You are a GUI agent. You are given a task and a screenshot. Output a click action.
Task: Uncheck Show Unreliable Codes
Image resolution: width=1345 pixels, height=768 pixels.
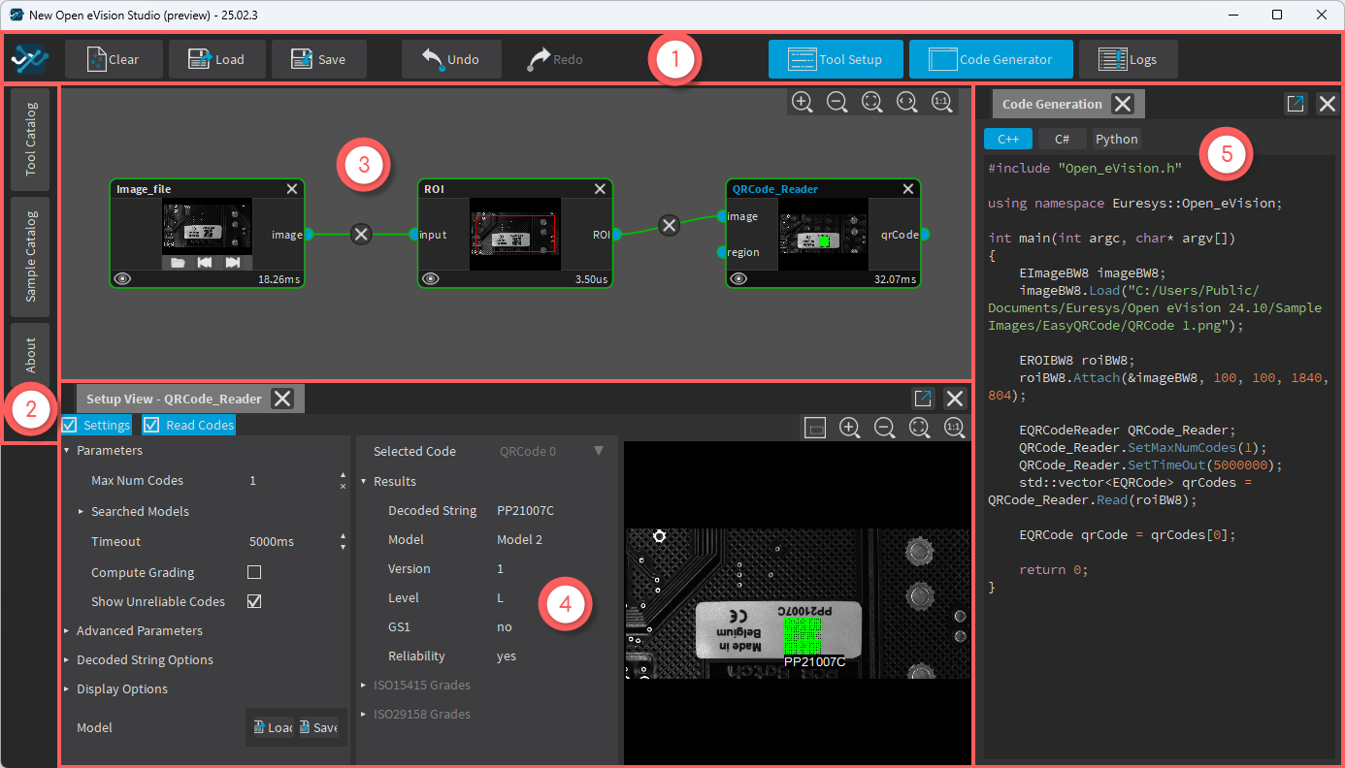(254, 601)
